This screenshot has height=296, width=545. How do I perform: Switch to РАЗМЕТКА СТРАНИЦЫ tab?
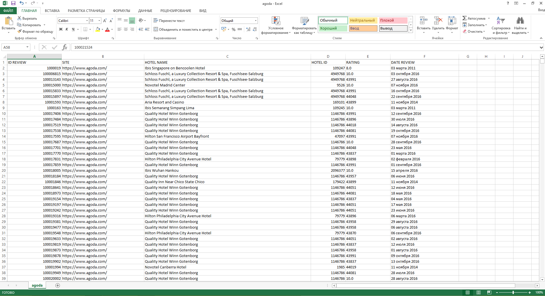[x=86, y=11]
